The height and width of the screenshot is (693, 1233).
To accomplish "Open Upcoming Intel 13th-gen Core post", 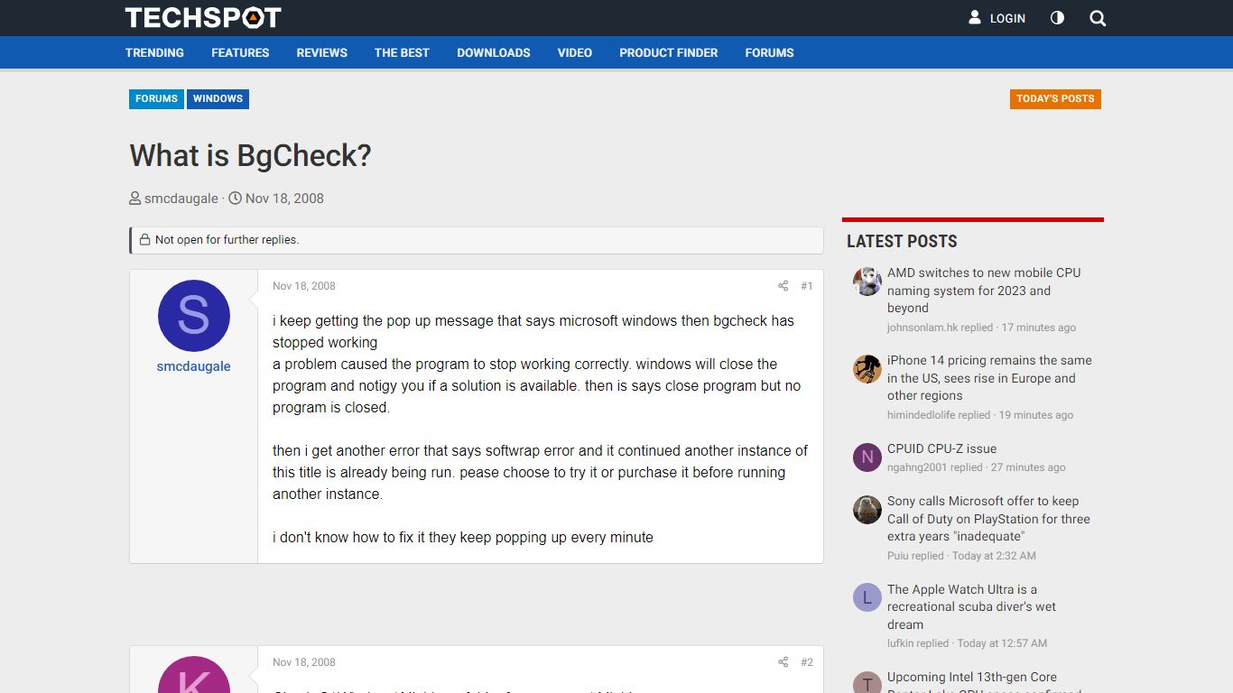I will (x=984, y=682).
